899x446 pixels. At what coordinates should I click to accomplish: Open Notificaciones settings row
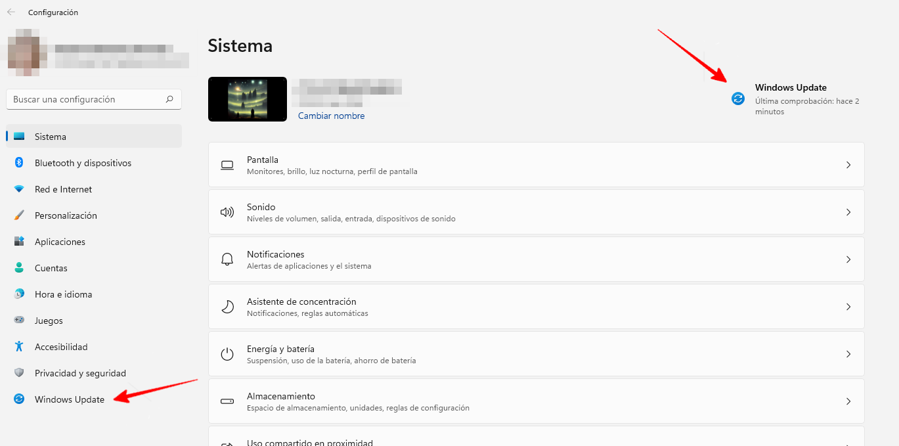[535, 259]
